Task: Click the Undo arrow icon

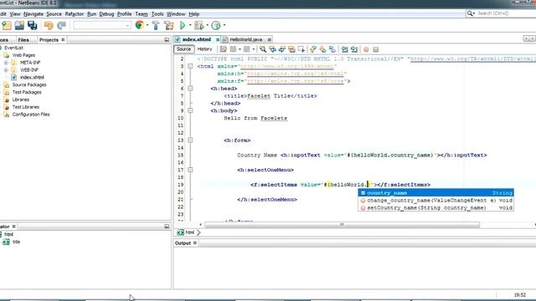Action: pos(49,25)
